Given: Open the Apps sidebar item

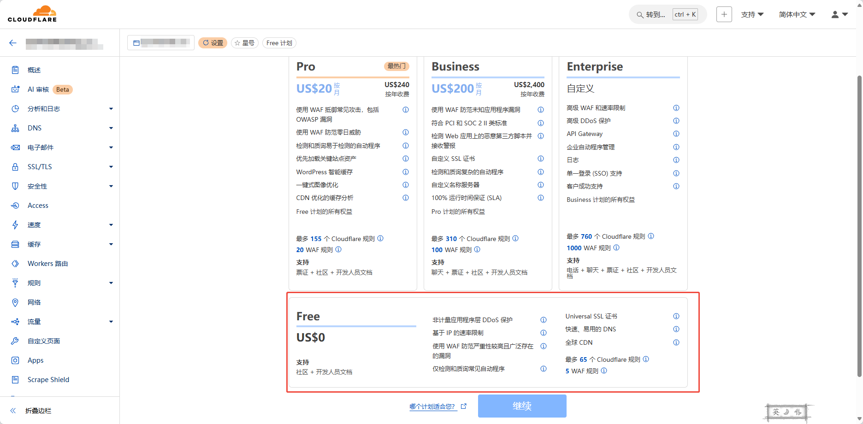Looking at the screenshot, I should 35,360.
